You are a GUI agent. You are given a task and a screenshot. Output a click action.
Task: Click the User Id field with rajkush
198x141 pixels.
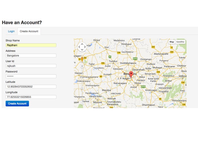[31, 66]
